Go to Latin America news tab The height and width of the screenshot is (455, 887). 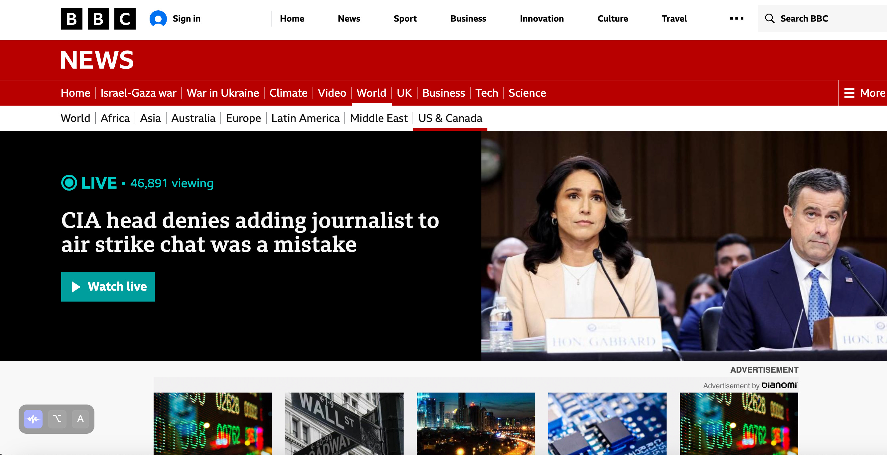pos(305,118)
